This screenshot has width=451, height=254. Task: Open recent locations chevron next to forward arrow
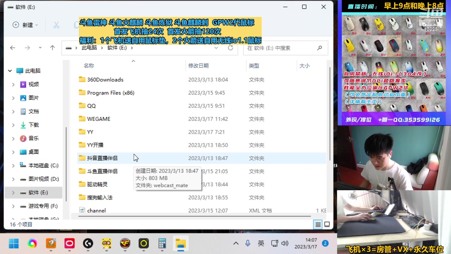click(x=40, y=48)
